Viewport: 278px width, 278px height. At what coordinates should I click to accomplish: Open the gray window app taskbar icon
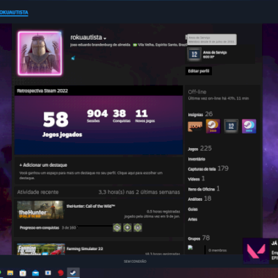48,272
